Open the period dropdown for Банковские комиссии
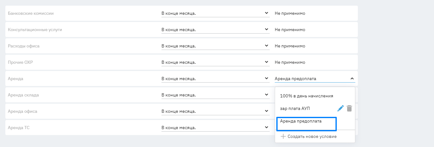The height and width of the screenshot is (147, 434). (215, 14)
